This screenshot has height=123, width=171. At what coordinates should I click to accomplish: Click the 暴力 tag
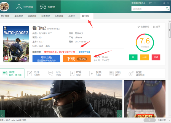pyautogui.click(x=48, y=46)
